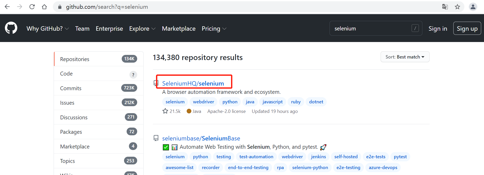Bookmark this page with the star icon
484x175 pixels.
click(457, 7)
